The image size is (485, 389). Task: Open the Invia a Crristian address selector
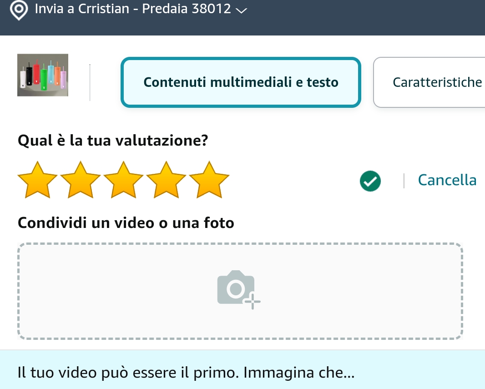(x=141, y=9)
